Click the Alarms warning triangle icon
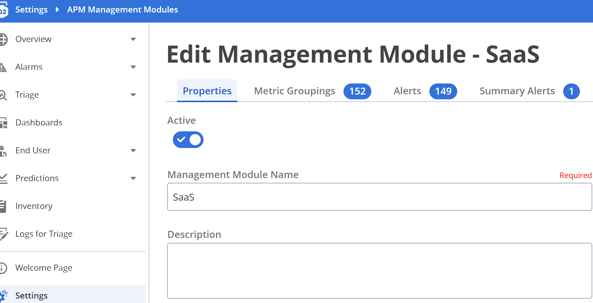Screen dimensions: 593x303 click(3, 67)
